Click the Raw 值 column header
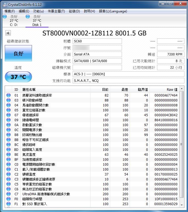The height and width of the screenshot is (212, 188). (164, 89)
